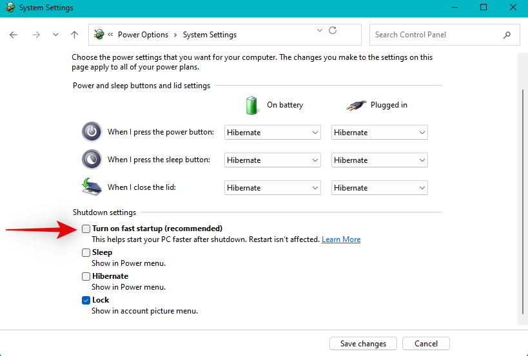The height and width of the screenshot is (356, 528).
Task: Open the recent locations chevron
Action: [x=55, y=35]
